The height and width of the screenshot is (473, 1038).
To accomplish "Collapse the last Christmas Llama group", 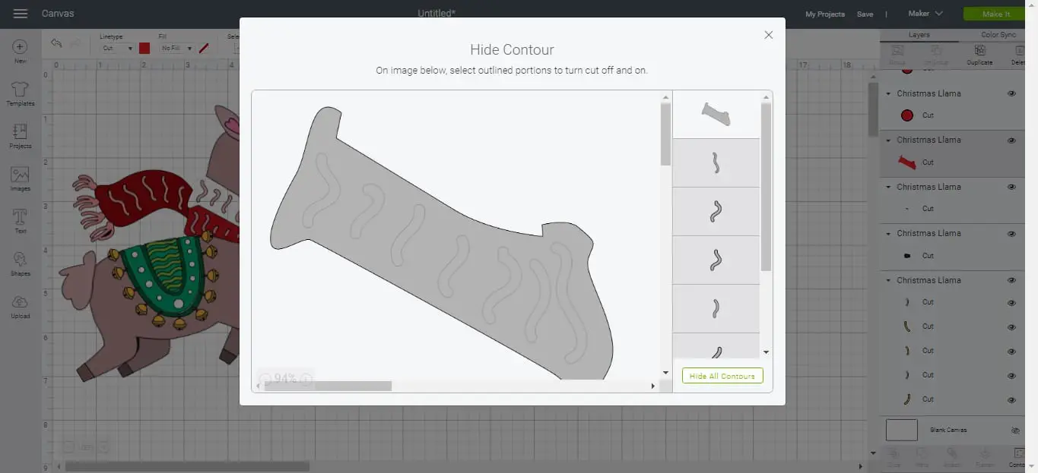I will click(888, 280).
